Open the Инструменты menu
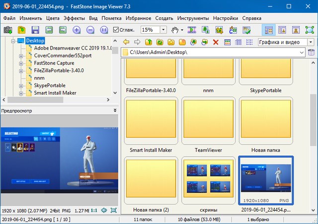The width and height of the screenshot is (318, 224). 192,18
